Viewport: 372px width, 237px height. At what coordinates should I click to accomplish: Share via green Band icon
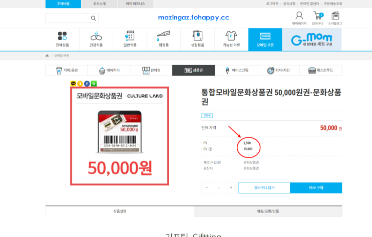point(94,83)
